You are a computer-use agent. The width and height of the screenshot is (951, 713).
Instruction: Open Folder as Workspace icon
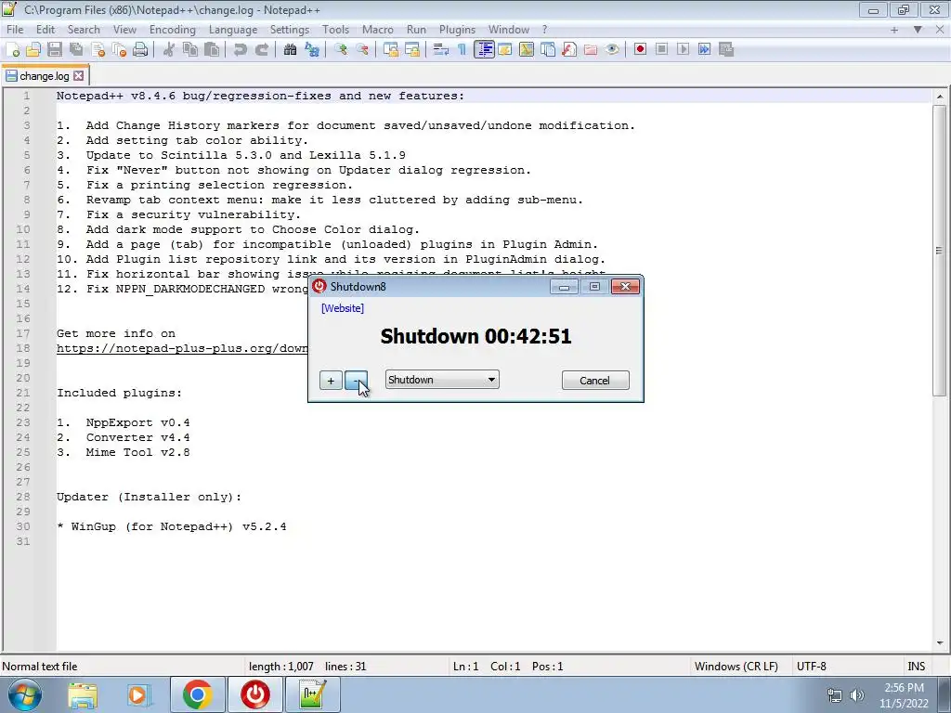coord(590,50)
